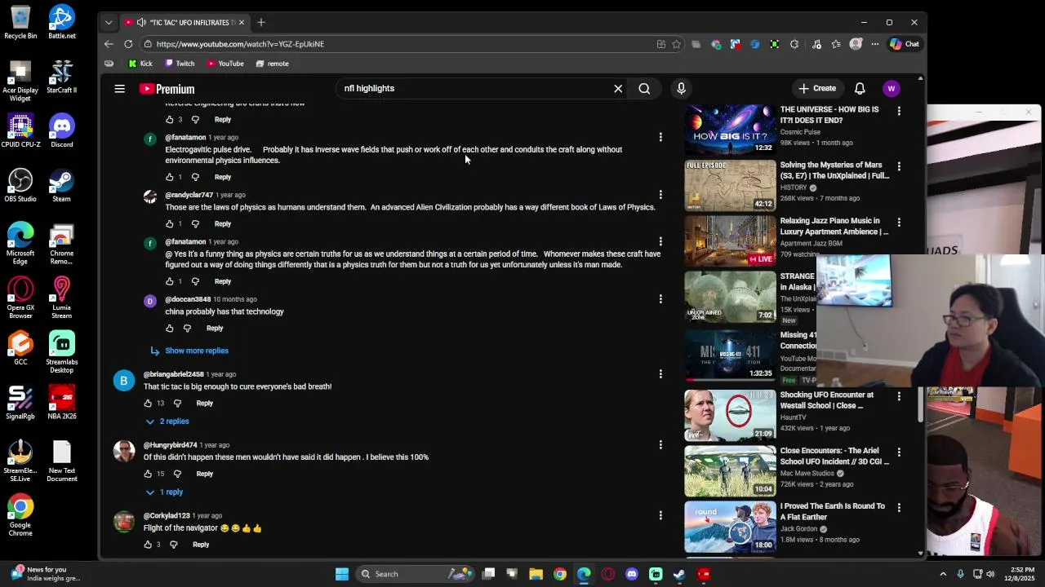The height and width of the screenshot is (587, 1045).
Task: Dislike @Corkylad123's comment
Action: [x=173, y=545]
